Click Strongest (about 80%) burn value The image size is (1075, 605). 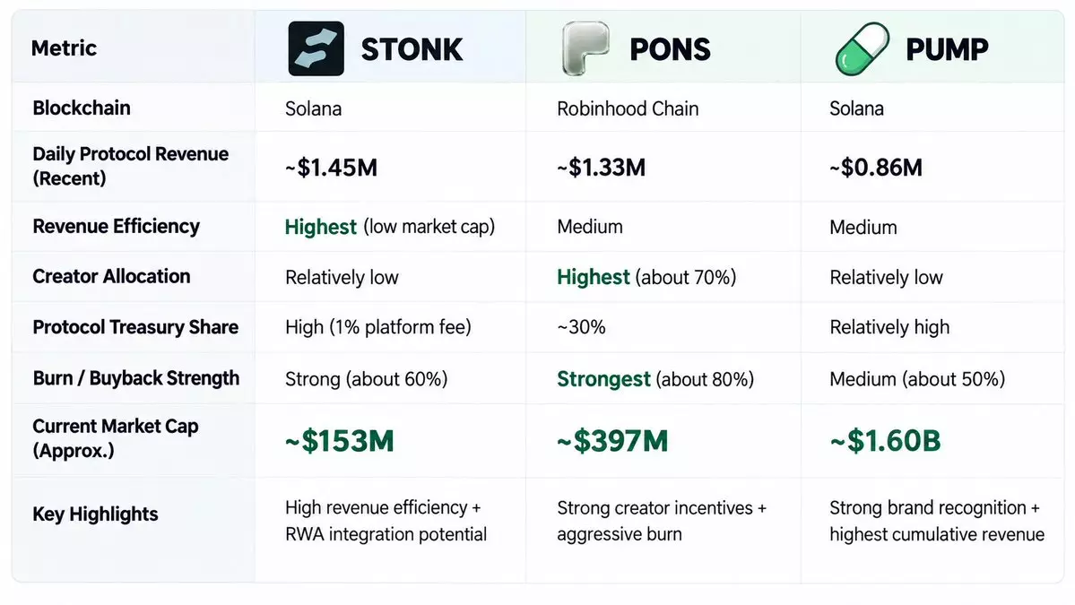[x=655, y=379]
